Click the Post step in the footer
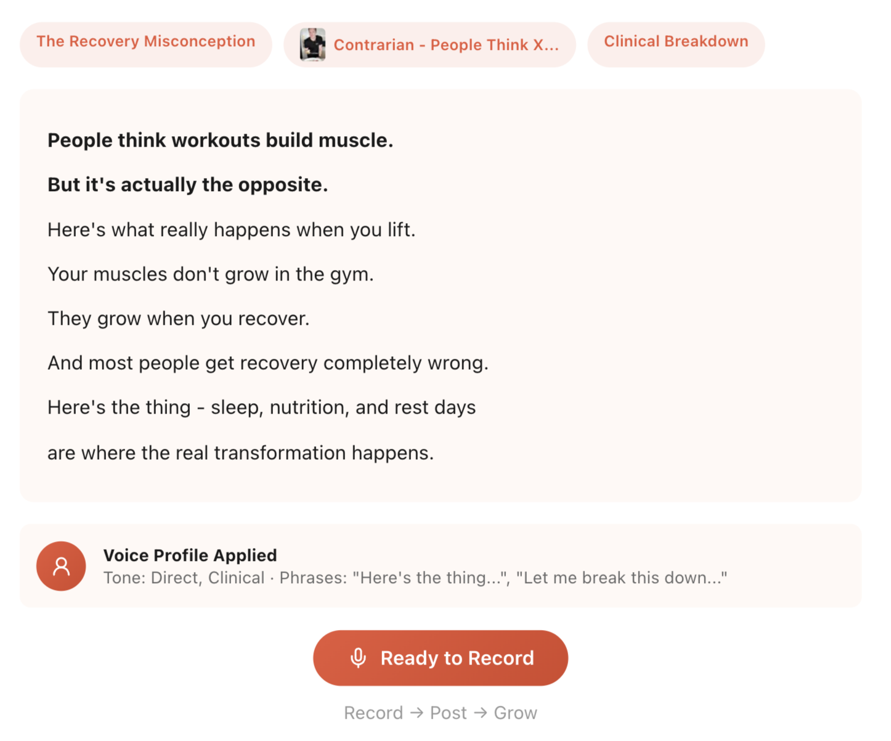 (448, 713)
